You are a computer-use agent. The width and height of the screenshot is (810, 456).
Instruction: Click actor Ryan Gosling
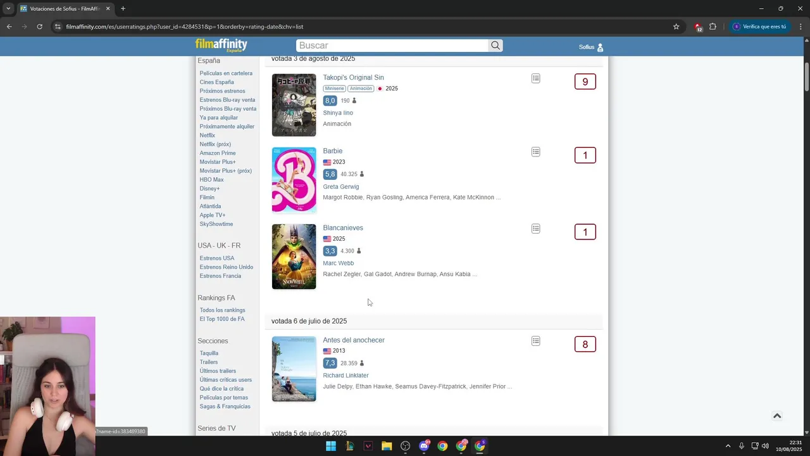384,198
